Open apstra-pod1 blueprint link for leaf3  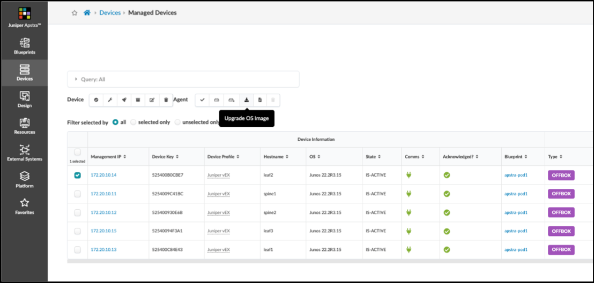click(516, 231)
